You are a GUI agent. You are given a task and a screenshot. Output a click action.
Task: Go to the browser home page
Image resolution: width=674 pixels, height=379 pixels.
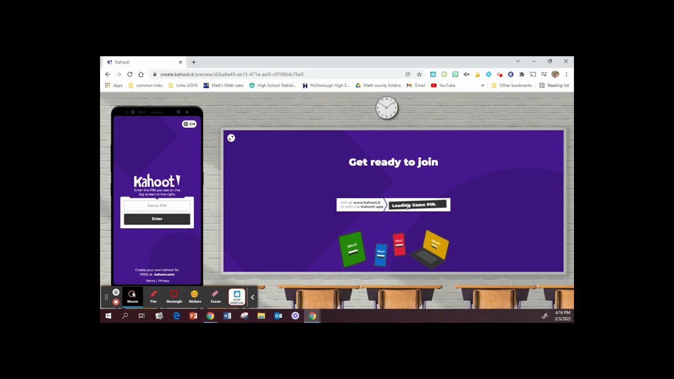141,74
